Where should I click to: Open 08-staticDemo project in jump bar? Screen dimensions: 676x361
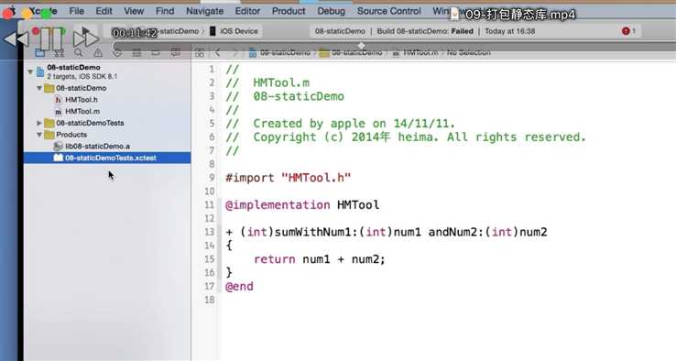(x=279, y=52)
